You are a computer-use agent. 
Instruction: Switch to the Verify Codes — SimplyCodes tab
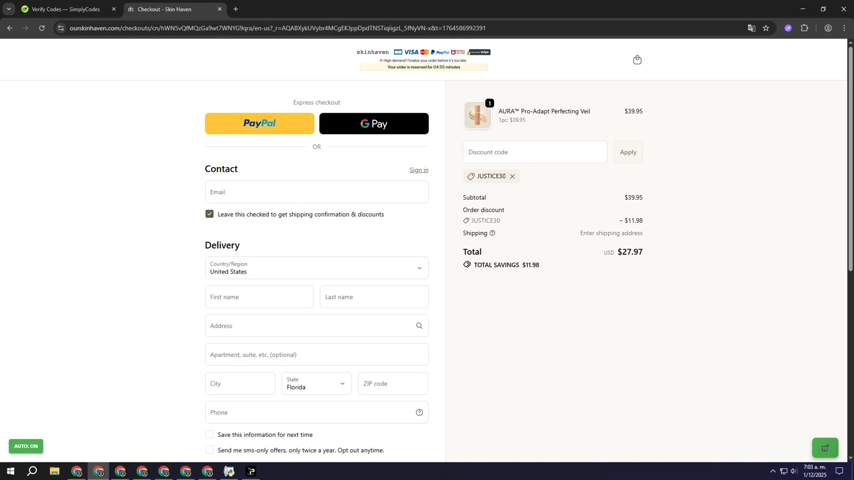click(x=65, y=9)
